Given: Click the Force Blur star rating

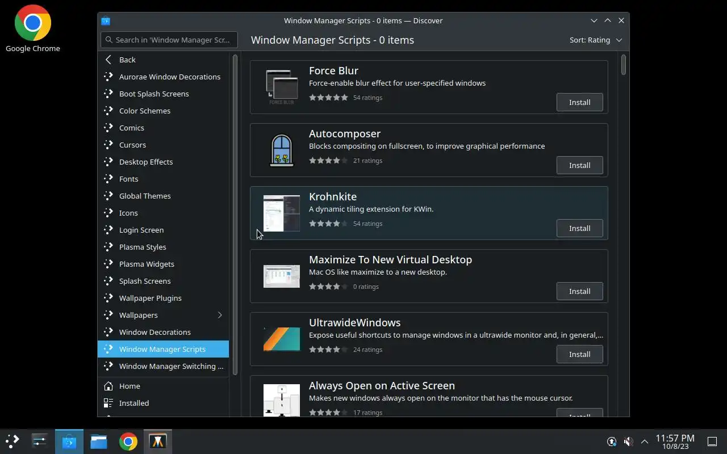Looking at the screenshot, I should coord(328,98).
